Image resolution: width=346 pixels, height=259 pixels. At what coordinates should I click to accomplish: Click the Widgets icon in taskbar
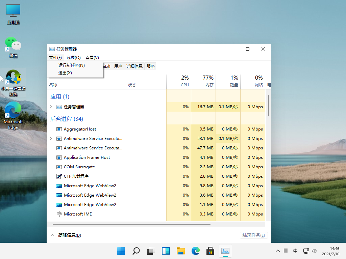(x=166, y=251)
